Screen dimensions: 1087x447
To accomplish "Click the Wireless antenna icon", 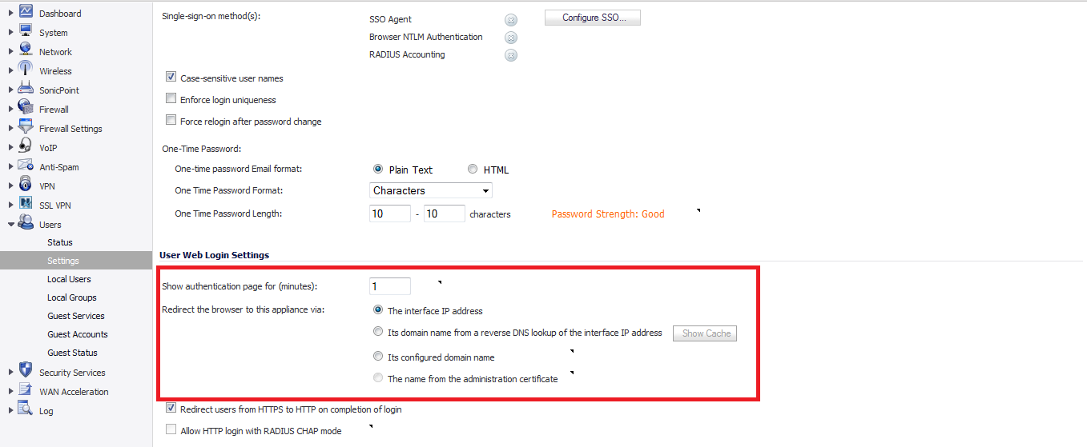I will (26, 70).
